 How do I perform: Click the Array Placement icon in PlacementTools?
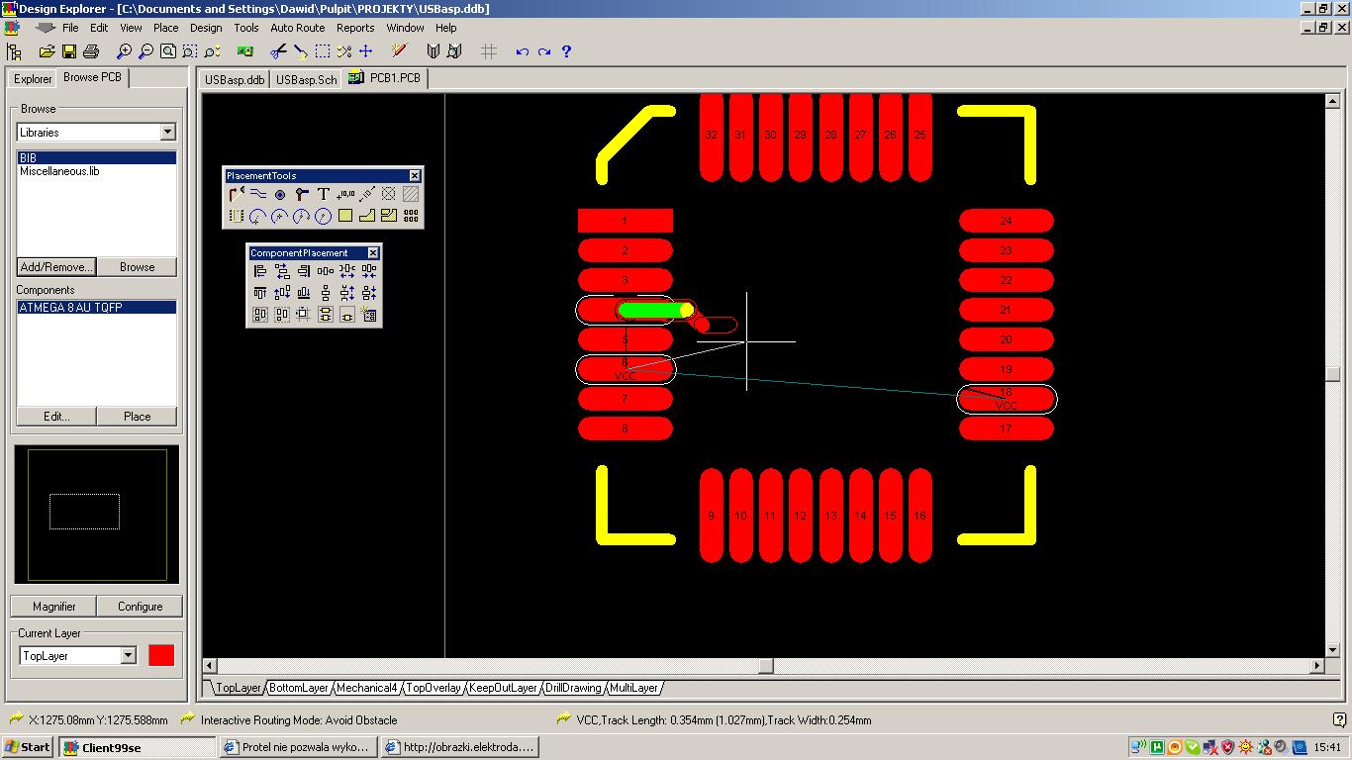point(411,216)
